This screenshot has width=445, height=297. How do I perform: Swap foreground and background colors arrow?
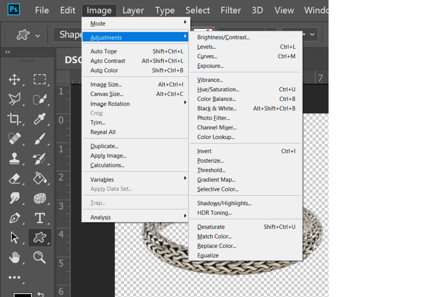41,294
